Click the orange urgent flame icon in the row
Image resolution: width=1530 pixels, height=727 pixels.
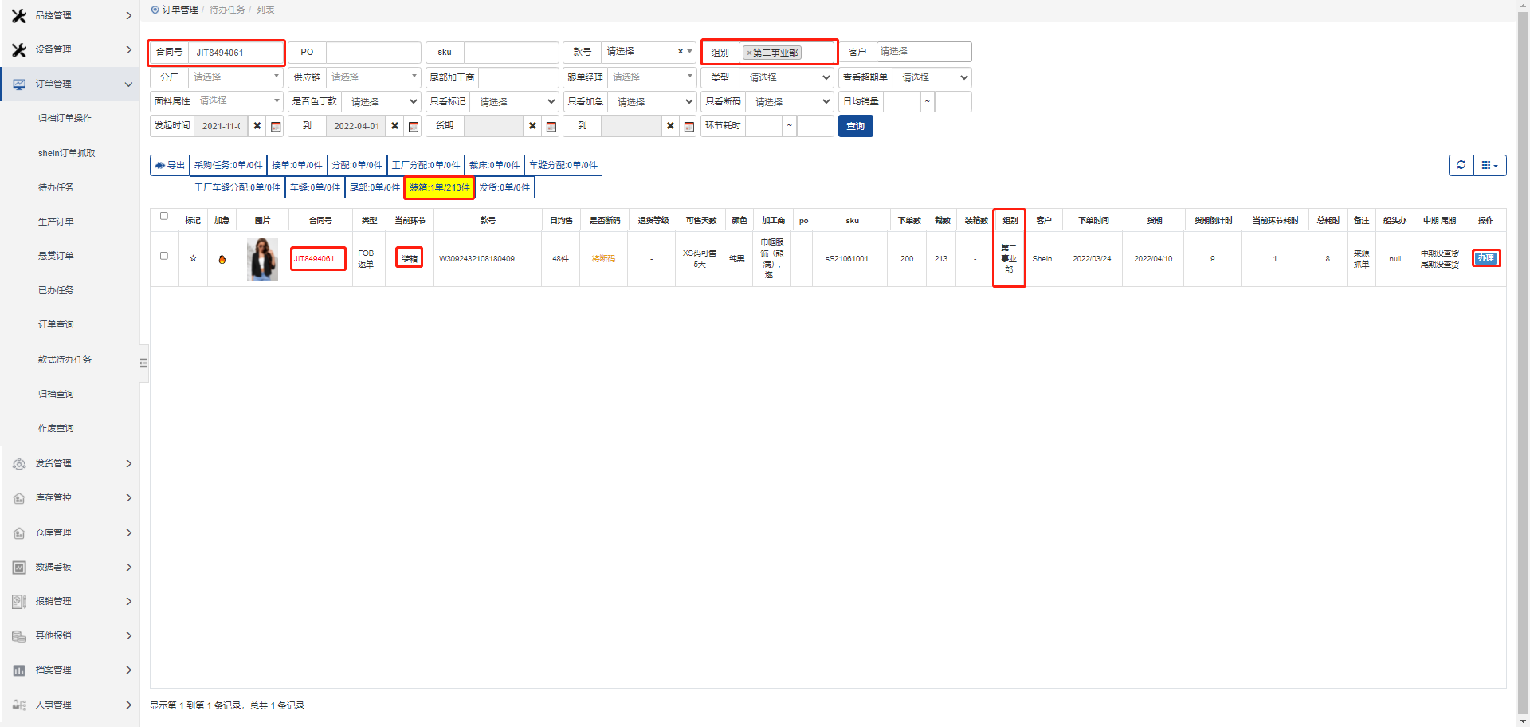222,259
